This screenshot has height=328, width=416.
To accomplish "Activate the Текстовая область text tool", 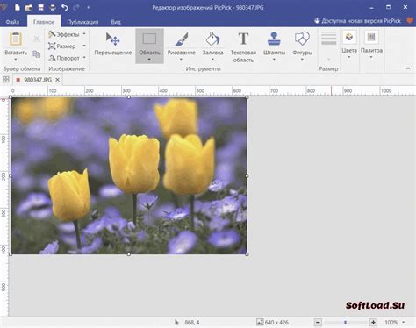I will coord(243,46).
